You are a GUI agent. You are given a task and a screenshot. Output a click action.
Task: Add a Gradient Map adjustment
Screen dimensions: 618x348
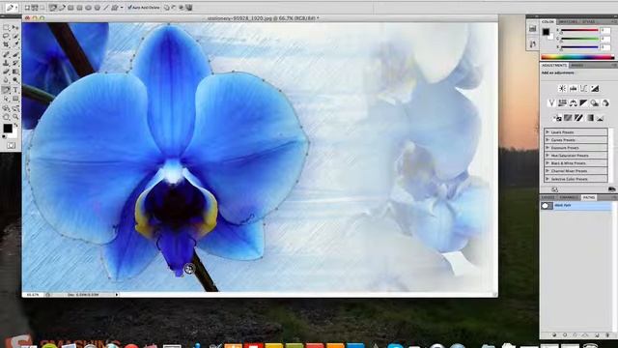[x=590, y=118]
